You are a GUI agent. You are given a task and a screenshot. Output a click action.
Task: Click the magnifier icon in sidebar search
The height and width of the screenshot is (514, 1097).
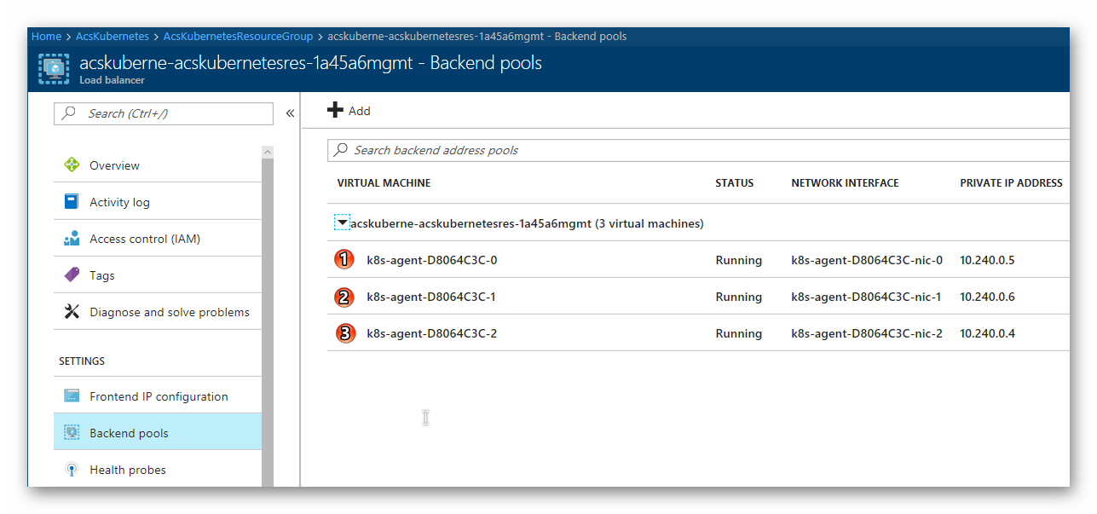[68, 113]
